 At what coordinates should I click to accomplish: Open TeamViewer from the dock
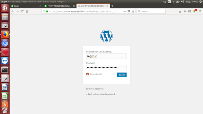5,61
